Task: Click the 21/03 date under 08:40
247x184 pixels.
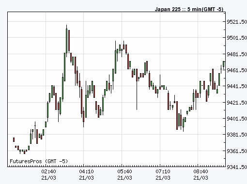Action: (201, 178)
